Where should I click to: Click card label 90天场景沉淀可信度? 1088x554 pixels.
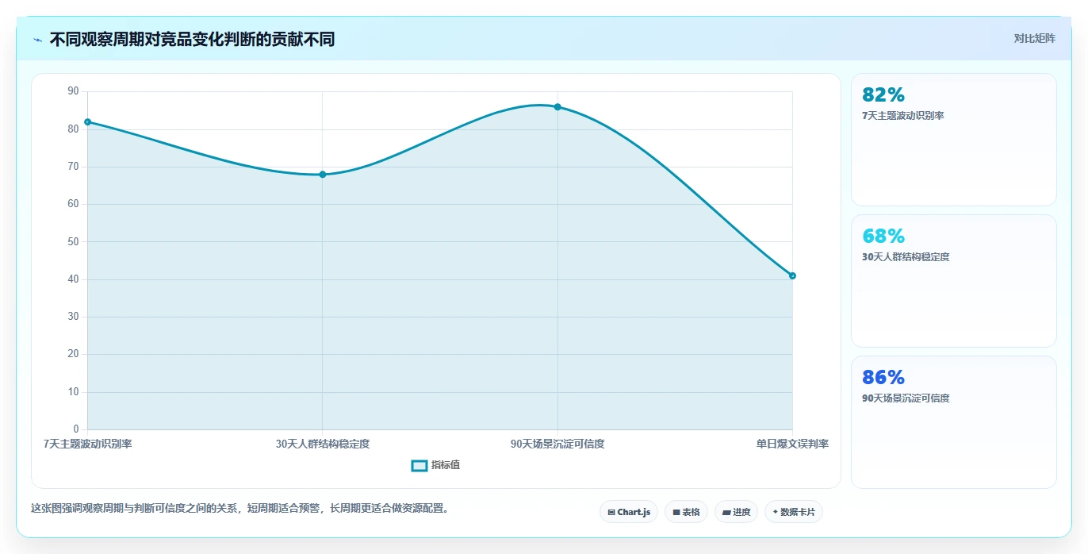906,398
